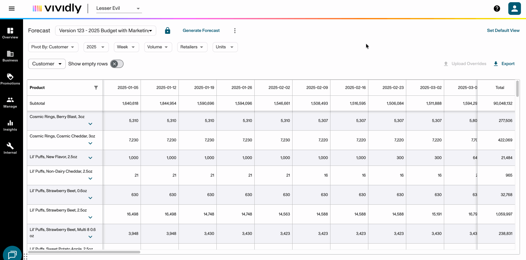Click the forecast lock icon
The image size is (526, 260).
[167, 31]
